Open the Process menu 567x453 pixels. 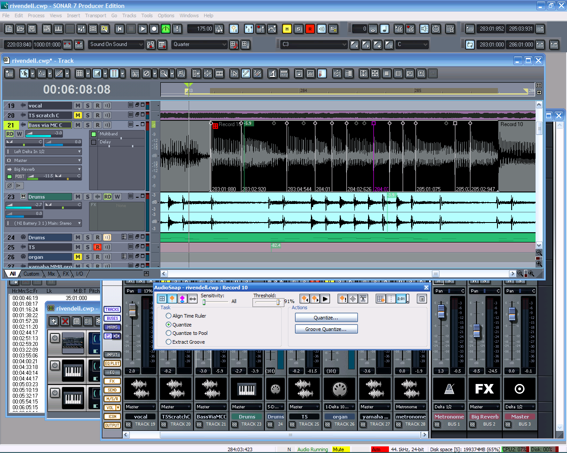click(x=36, y=15)
